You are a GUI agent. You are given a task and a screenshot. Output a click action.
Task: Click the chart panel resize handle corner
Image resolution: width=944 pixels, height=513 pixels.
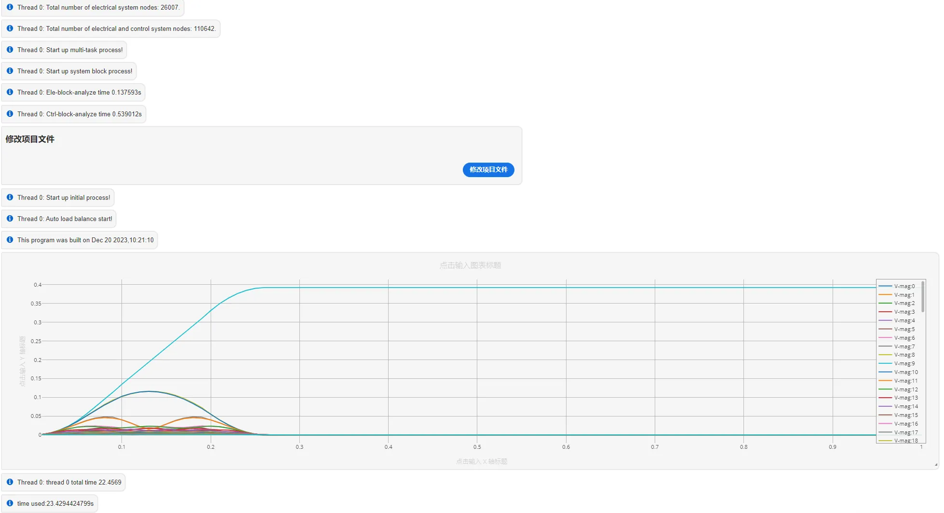coord(936,464)
